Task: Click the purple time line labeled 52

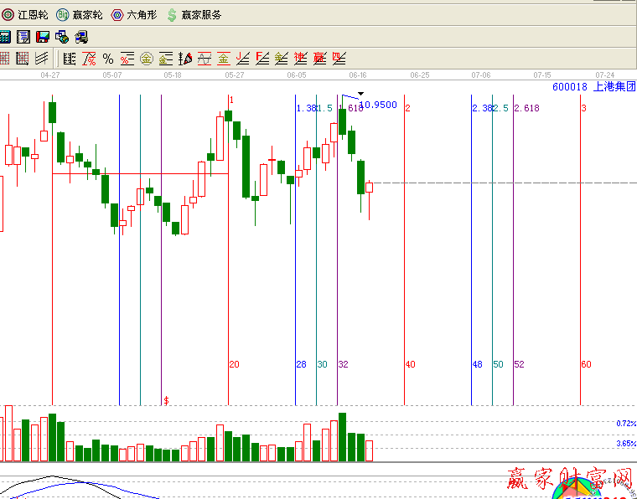Action: coord(513,251)
